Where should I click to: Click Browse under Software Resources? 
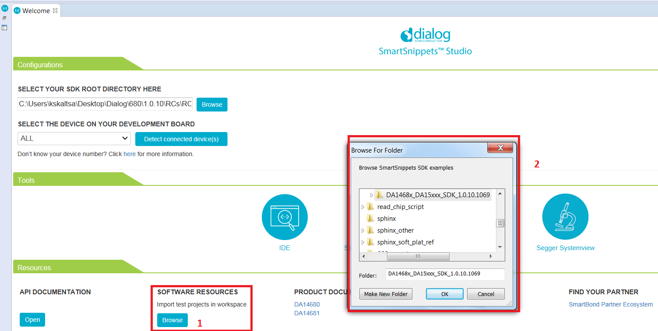172,320
